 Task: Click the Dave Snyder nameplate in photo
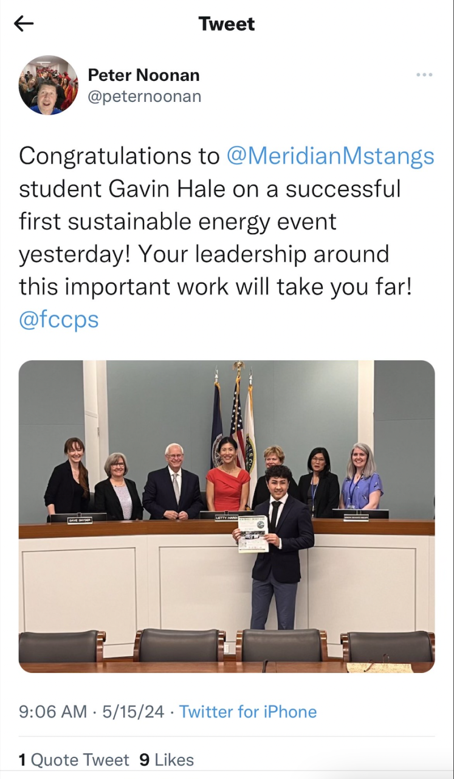click(80, 520)
